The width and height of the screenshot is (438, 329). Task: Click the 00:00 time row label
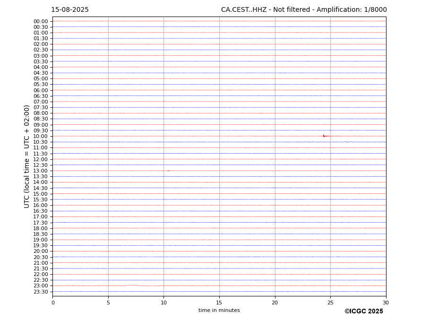pyautogui.click(x=41, y=22)
